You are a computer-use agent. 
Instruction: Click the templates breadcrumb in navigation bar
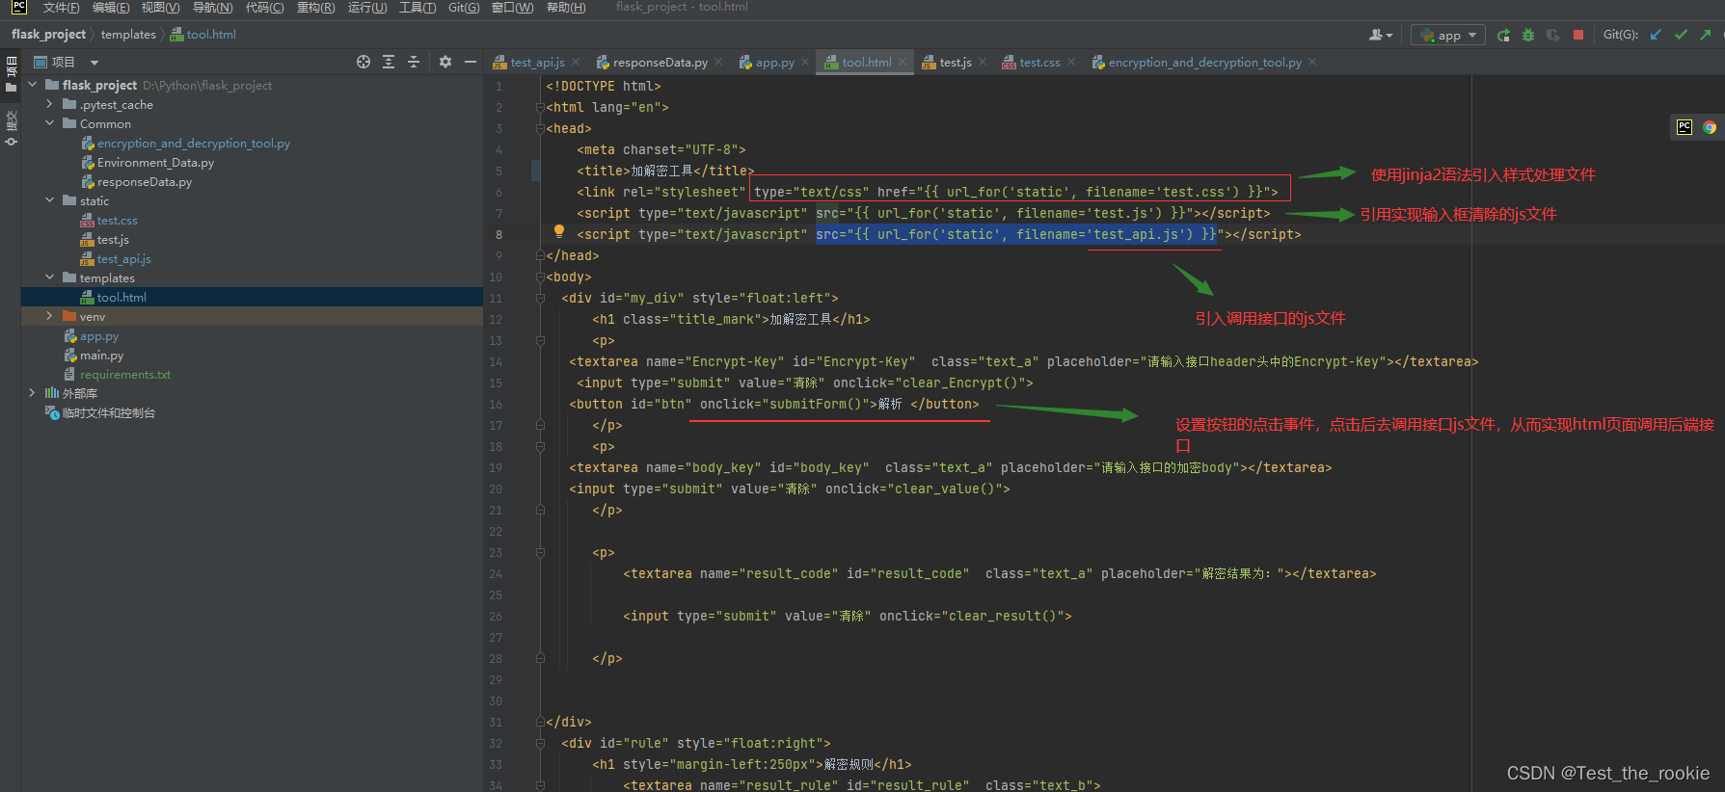click(128, 35)
